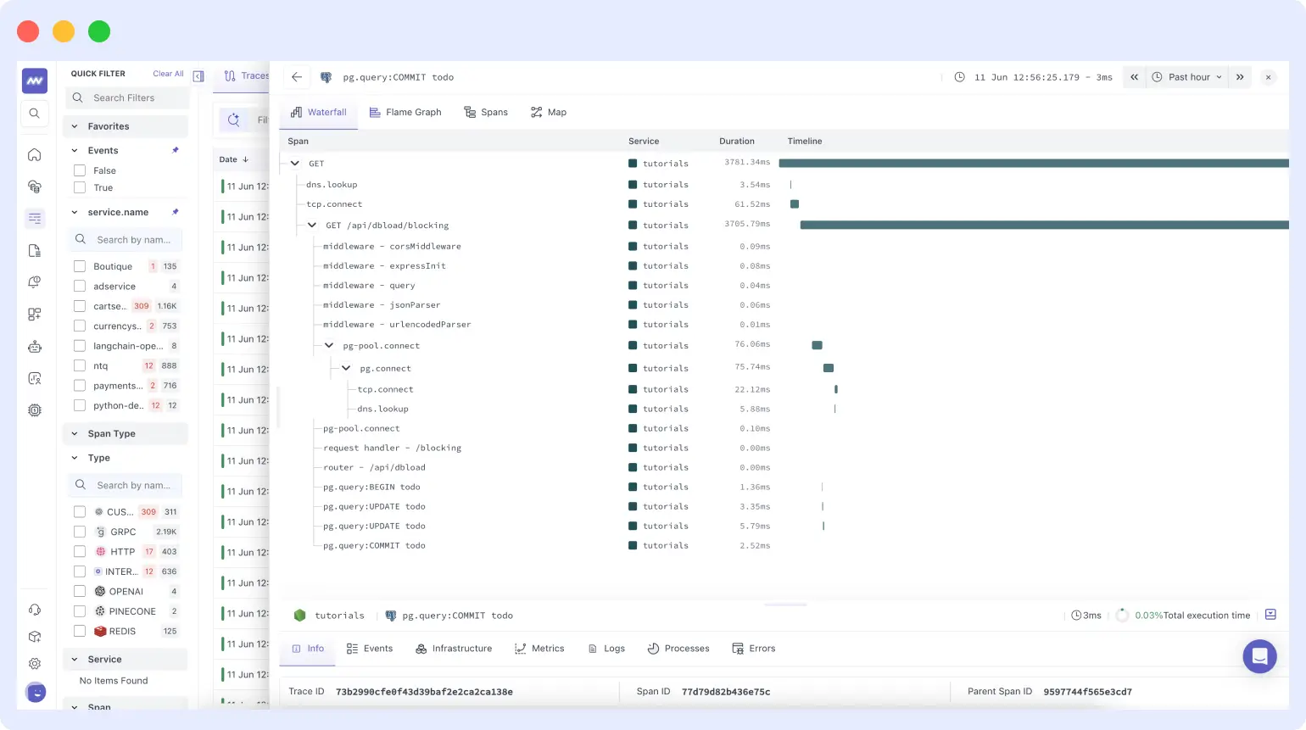1306x730 pixels.
Task: Collapse the Service filter section
Action: [75, 659]
